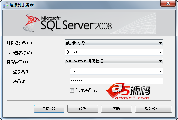Click the 连接(C) button
Viewport: 178px width, 120px height.
(x=49, y=109)
